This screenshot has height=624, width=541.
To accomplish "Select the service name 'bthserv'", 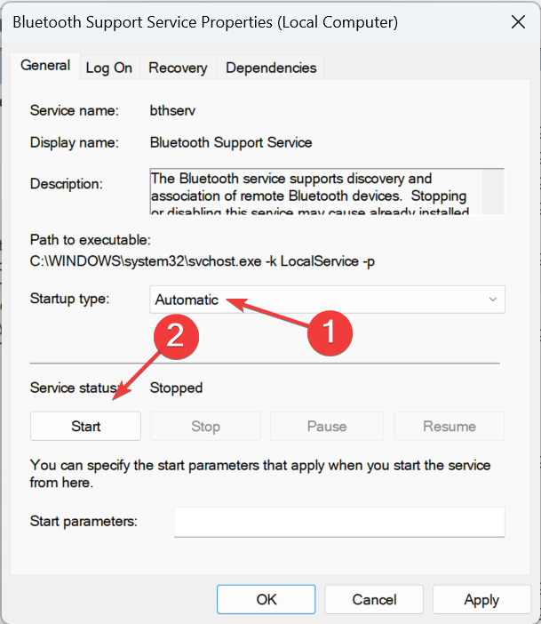I will (172, 110).
